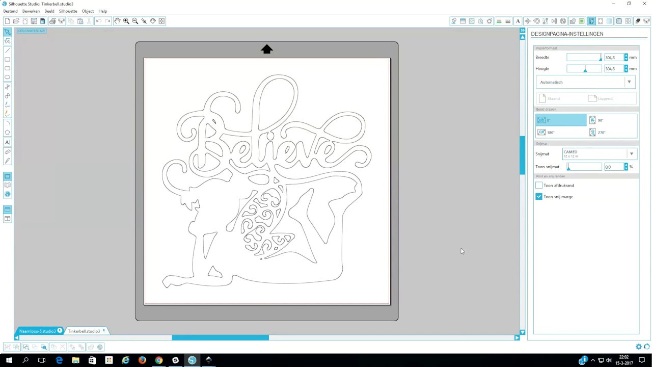Open the Bewerken menu
Screen dimensions: 652x367
[x=31, y=11]
